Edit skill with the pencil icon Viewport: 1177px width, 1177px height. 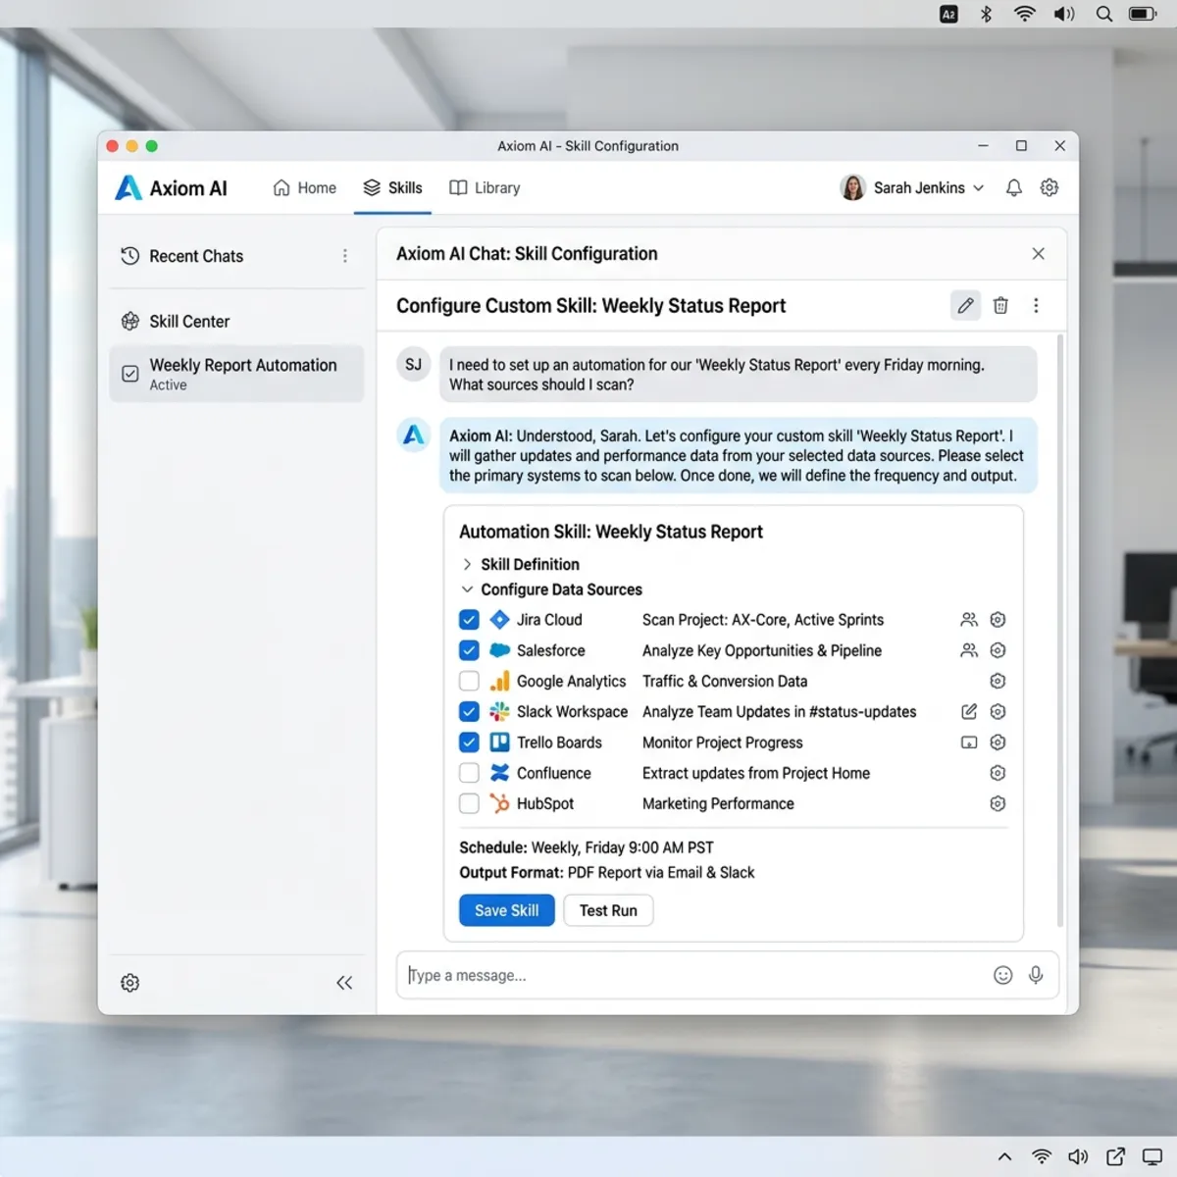click(966, 305)
